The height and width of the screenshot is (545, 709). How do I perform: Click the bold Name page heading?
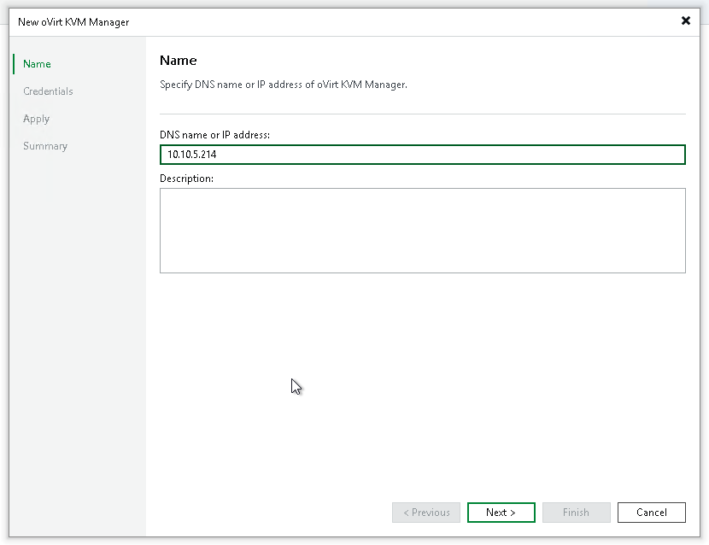pos(179,61)
